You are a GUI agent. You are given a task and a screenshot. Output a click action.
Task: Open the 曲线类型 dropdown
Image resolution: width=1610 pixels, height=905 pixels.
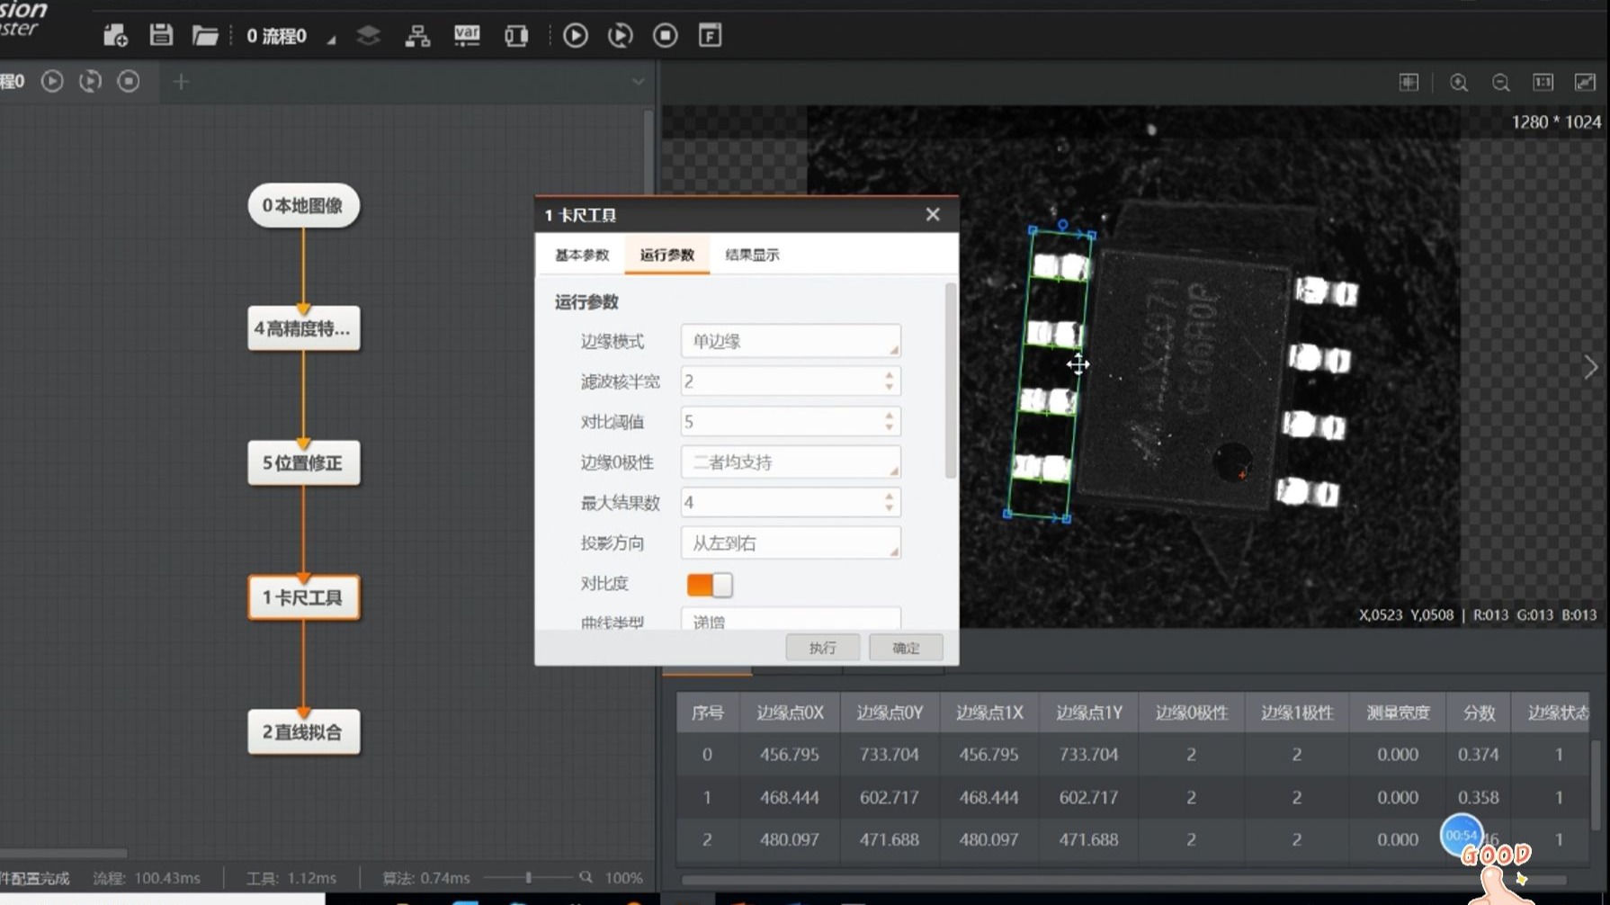791,620
